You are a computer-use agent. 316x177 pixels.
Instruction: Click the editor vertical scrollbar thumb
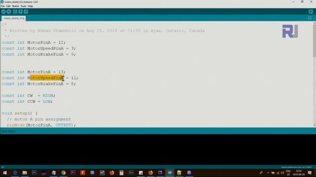(315, 40)
